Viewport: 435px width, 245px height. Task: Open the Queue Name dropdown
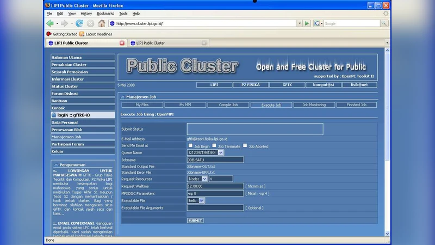(x=221, y=152)
